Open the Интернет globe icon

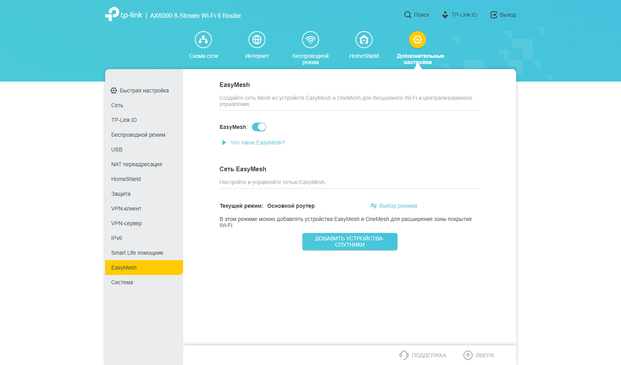pos(257,40)
